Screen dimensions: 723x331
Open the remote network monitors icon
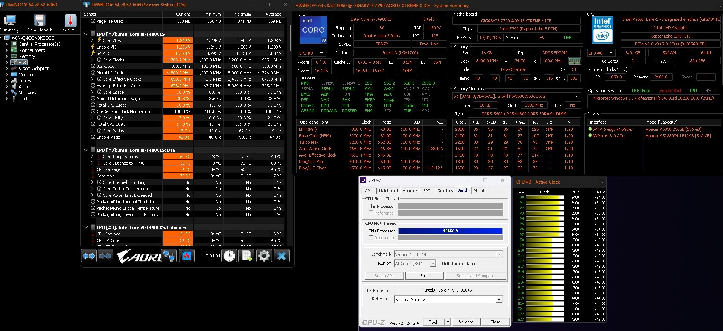(169, 256)
